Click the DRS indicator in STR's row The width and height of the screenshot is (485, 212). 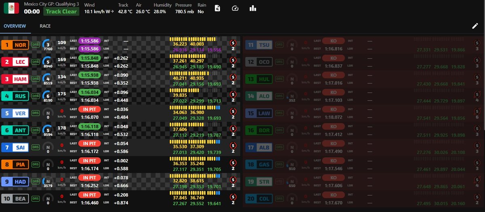pos(279,181)
